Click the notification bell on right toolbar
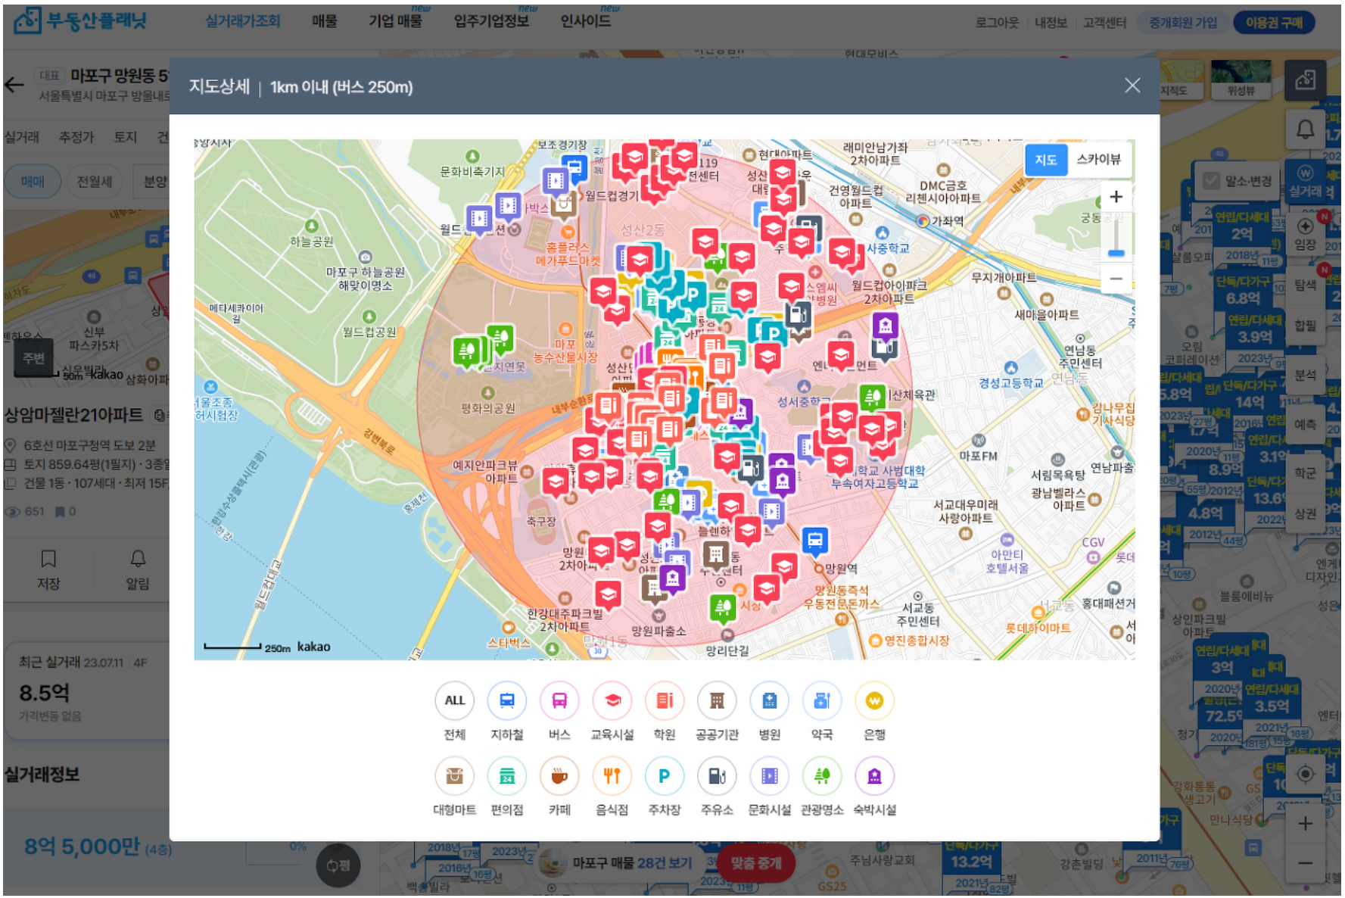Viewport: 1345px width, 898px height. coord(1306,130)
